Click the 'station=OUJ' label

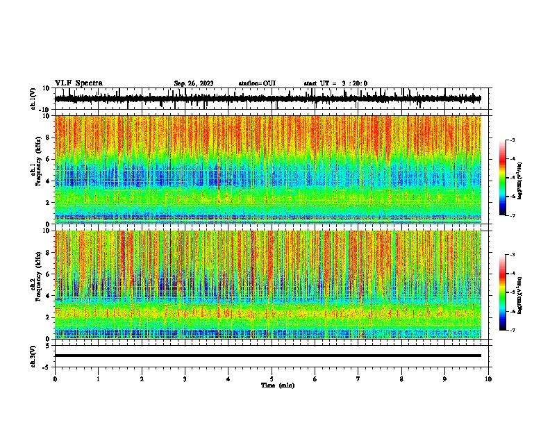tap(257, 83)
